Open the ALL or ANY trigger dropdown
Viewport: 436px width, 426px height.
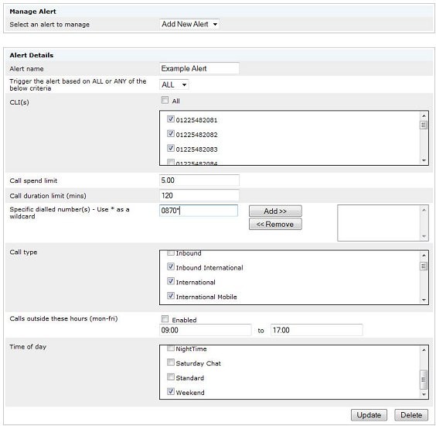tap(174, 84)
